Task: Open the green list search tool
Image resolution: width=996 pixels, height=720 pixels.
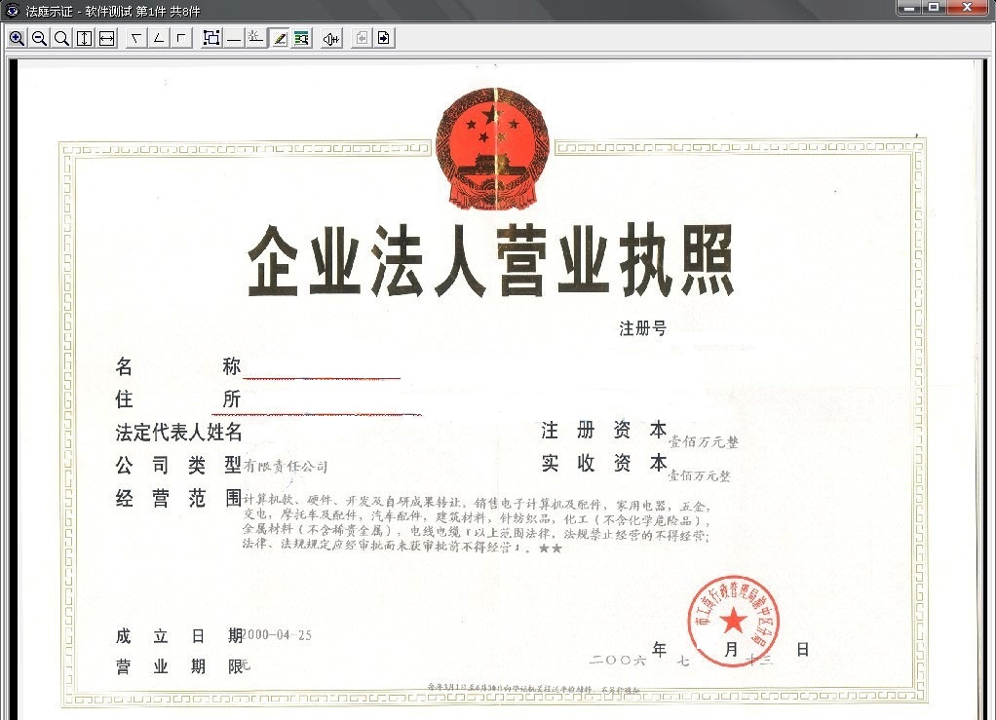Action: tap(301, 38)
